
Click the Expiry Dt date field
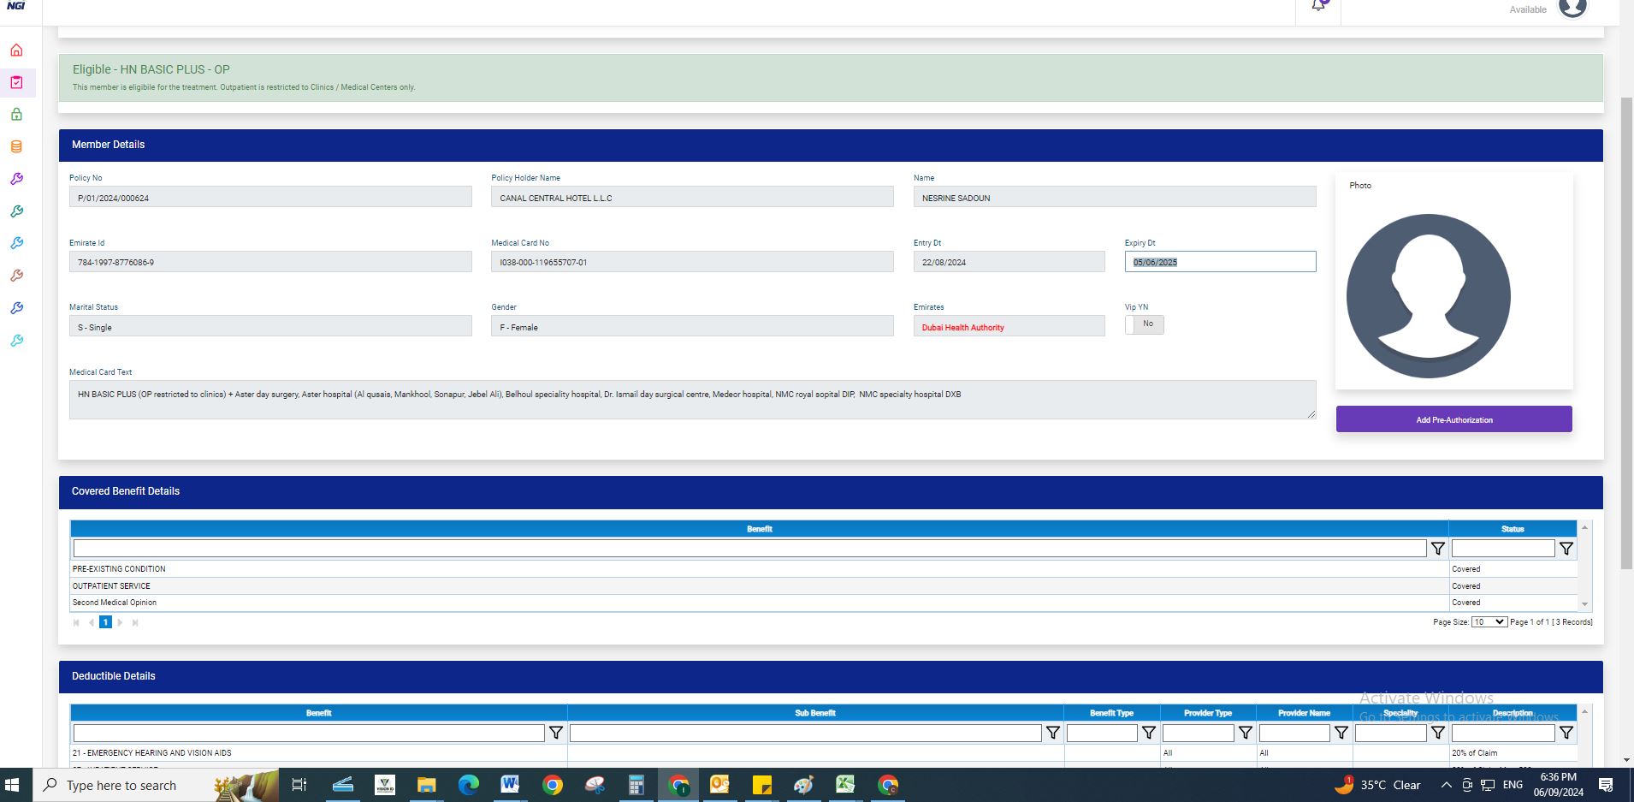[1219, 262]
